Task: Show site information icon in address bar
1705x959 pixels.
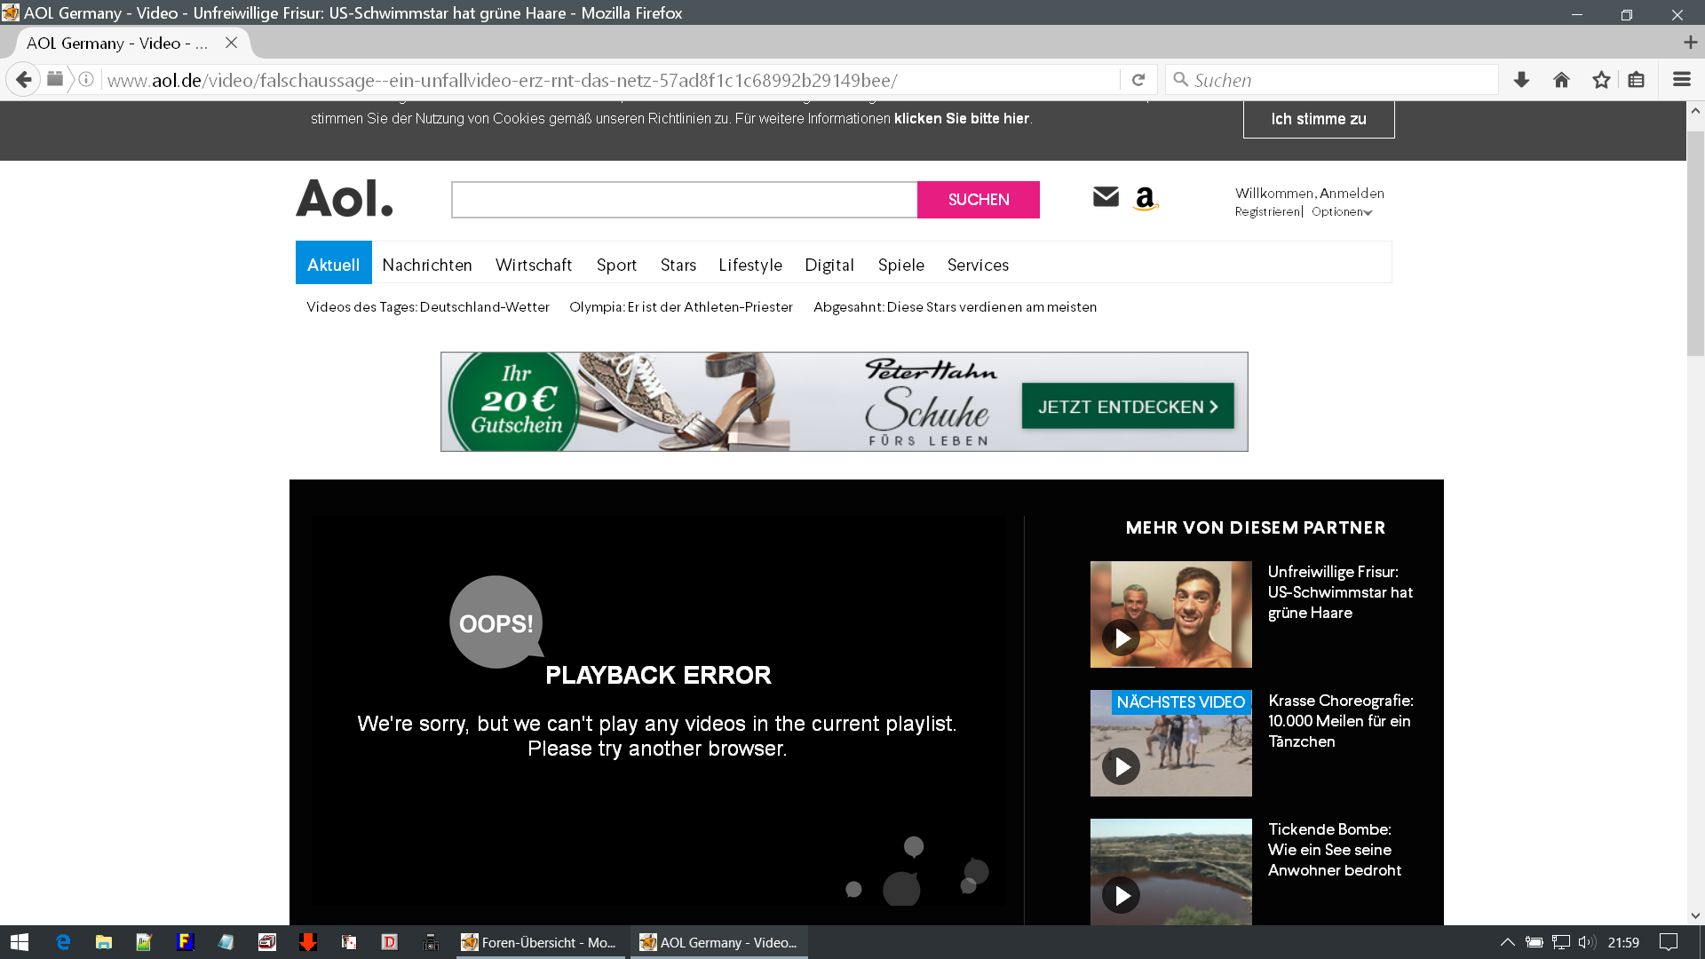Action: [x=86, y=80]
